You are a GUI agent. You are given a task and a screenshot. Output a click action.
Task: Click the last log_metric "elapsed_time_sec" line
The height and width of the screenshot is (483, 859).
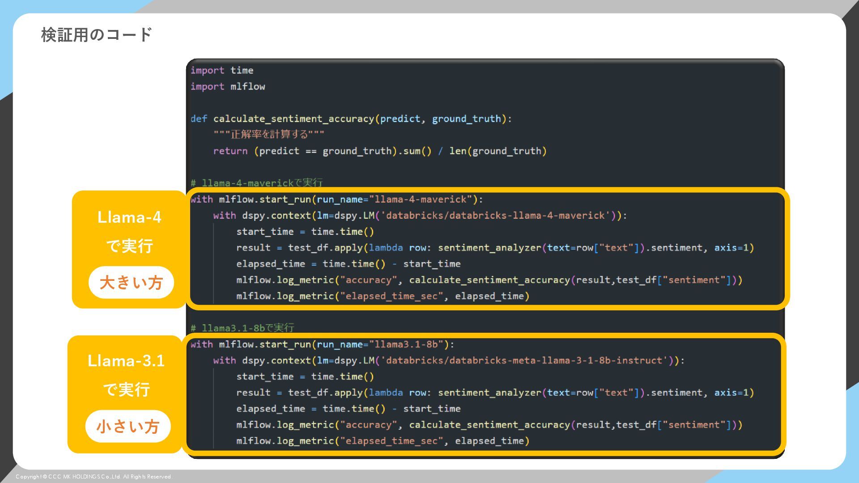click(383, 441)
